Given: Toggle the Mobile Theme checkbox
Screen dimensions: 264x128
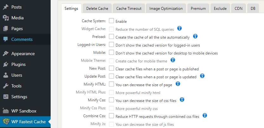Looking at the screenshot, I should click(x=111, y=61).
